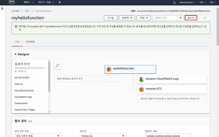The width and height of the screenshot is (219, 137).
Task: Open the 서울 region menu
Action: coord(202,2)
